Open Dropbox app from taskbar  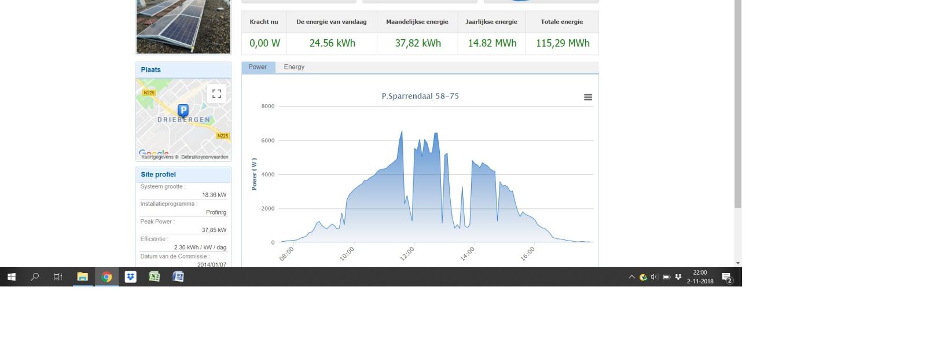point(131,277)
